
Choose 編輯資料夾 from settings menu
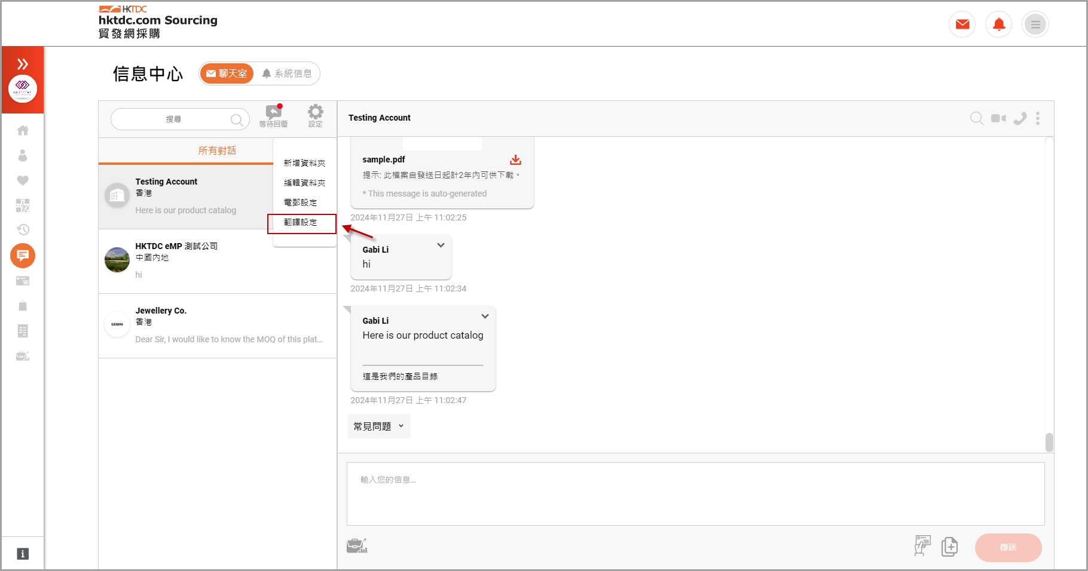[x=304, y=183]
